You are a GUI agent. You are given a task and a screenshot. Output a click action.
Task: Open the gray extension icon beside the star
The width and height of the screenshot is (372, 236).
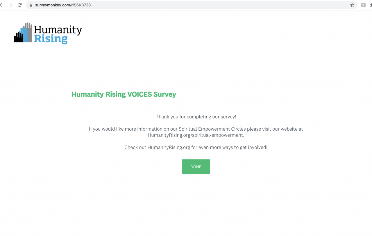[x=363, y=5]
